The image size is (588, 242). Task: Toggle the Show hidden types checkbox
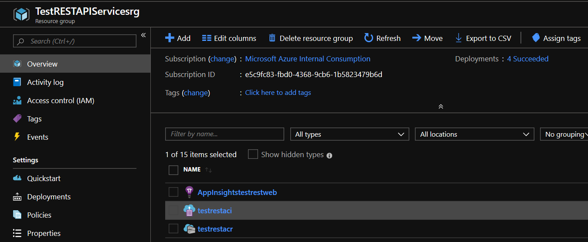point(253,154)
